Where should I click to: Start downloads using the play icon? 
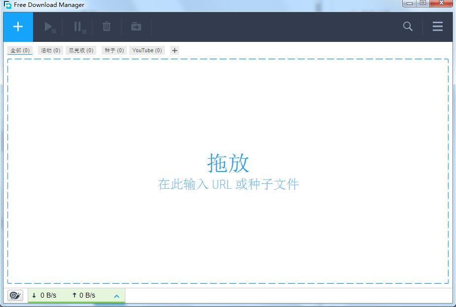[x=49, y=27]
